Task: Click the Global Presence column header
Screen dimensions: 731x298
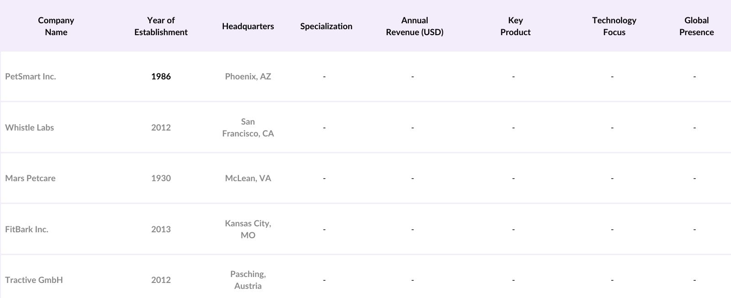Action: point(696,26)
